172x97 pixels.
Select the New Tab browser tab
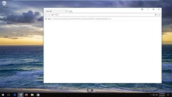56,11
